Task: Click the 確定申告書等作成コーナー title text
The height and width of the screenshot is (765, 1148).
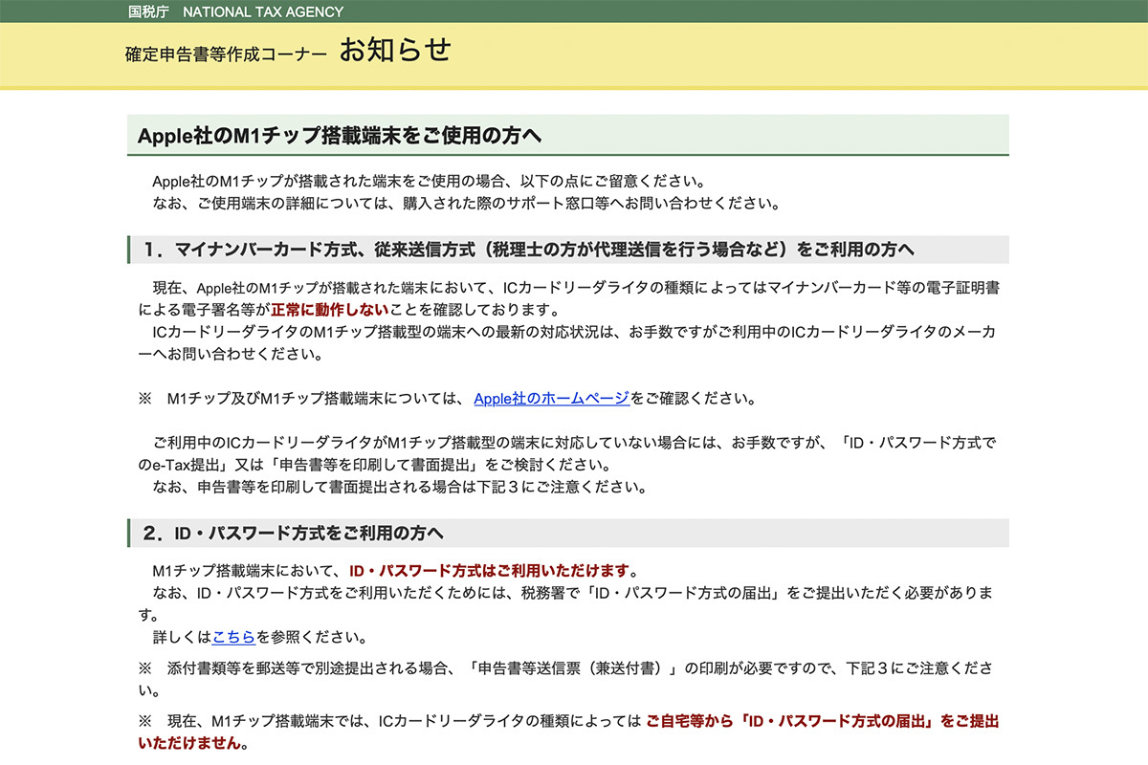Action: (226, 54)
